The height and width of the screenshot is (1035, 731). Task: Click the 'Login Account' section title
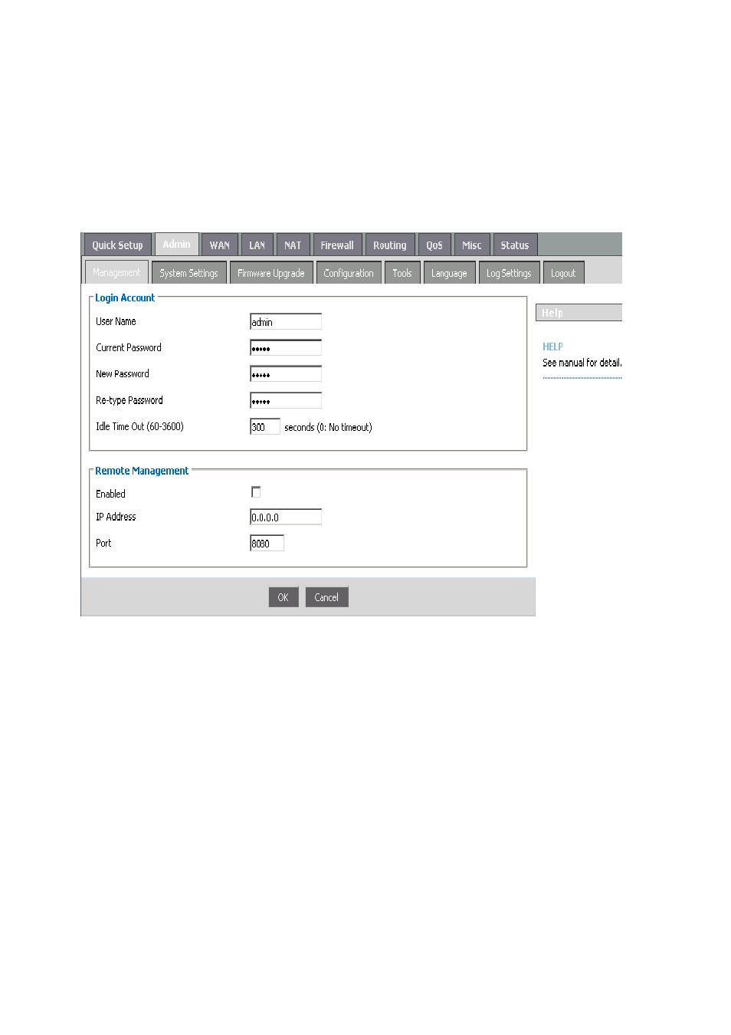click(125, 297)
